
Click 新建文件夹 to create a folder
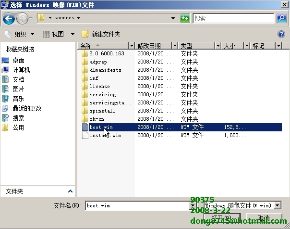click(101, 34)
